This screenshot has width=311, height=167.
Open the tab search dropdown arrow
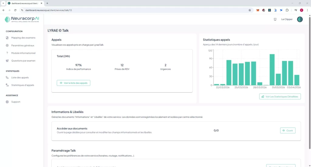coord(3,3)
